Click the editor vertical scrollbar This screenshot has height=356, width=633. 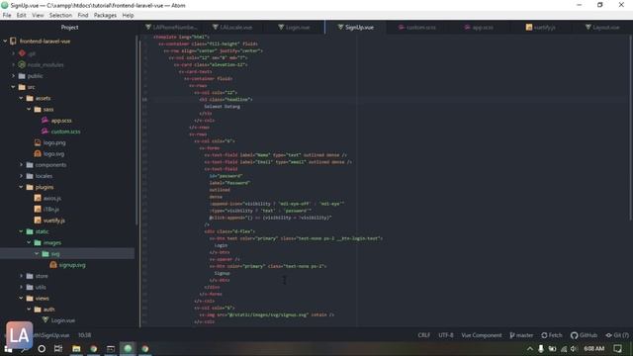coord(630,128)
